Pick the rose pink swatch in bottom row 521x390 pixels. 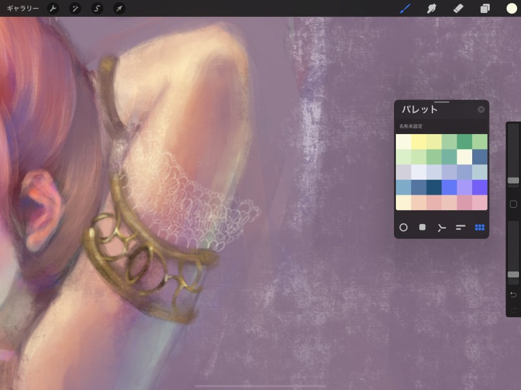point(464,202)
